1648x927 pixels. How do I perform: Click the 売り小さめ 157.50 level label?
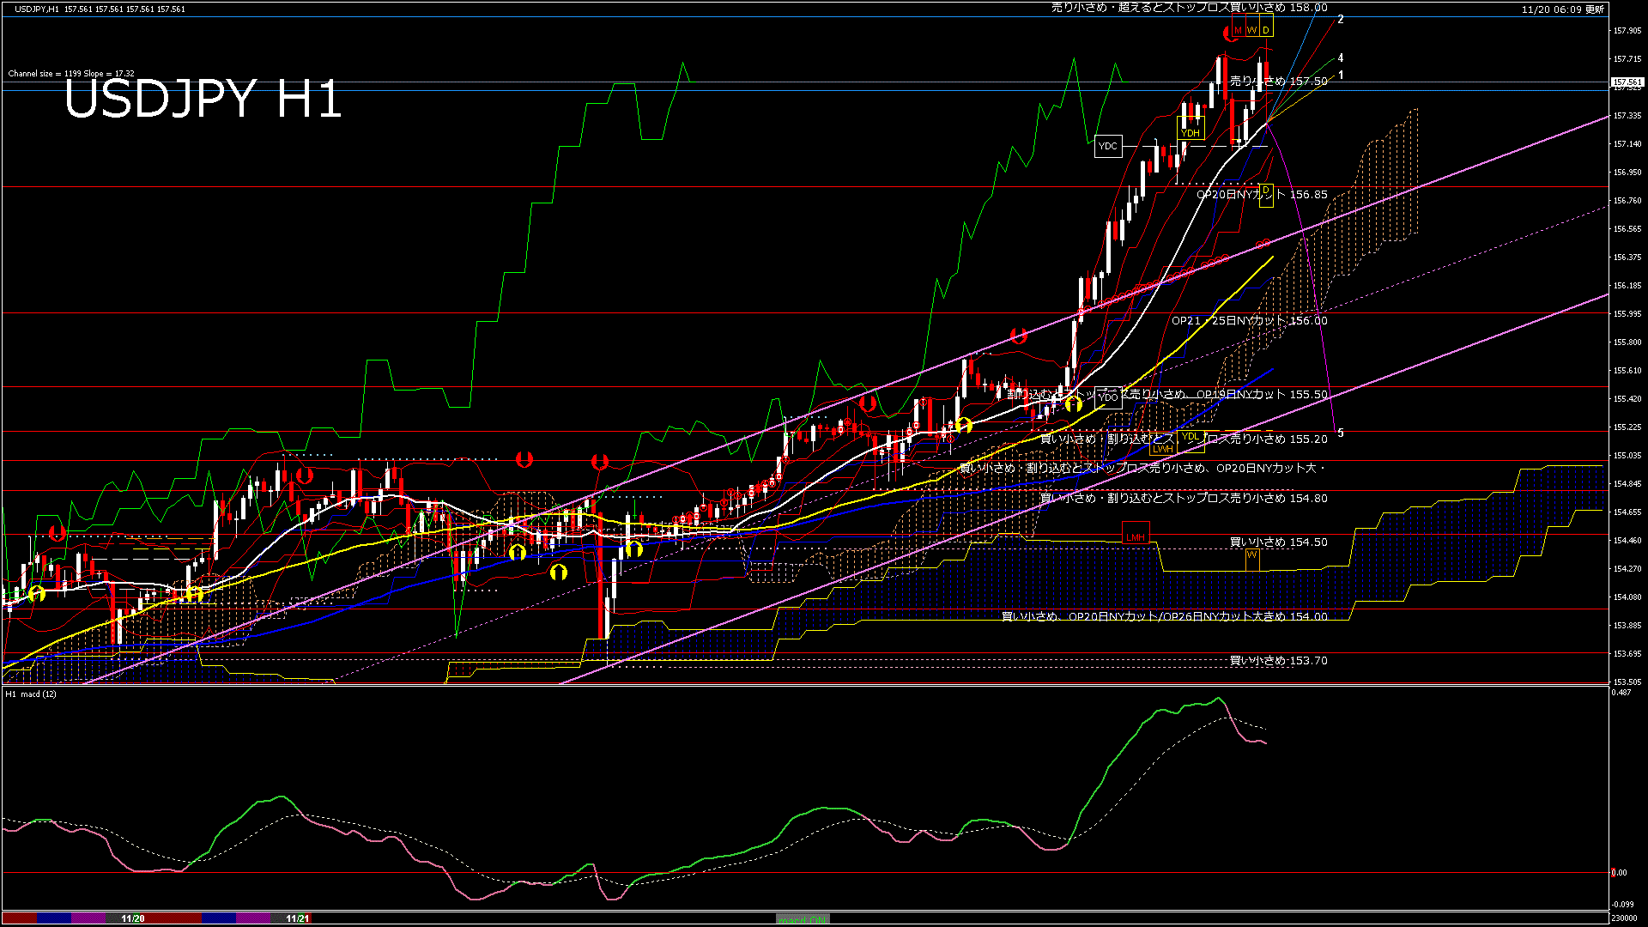1279,81
